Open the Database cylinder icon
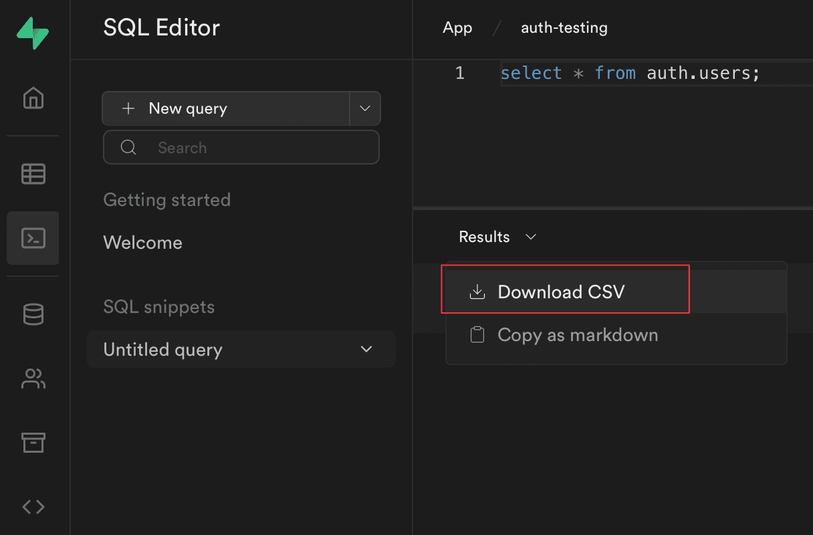Screen dimensions: 813x535 [33, 314]
